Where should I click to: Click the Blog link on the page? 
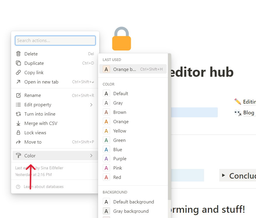coord(249,112)
